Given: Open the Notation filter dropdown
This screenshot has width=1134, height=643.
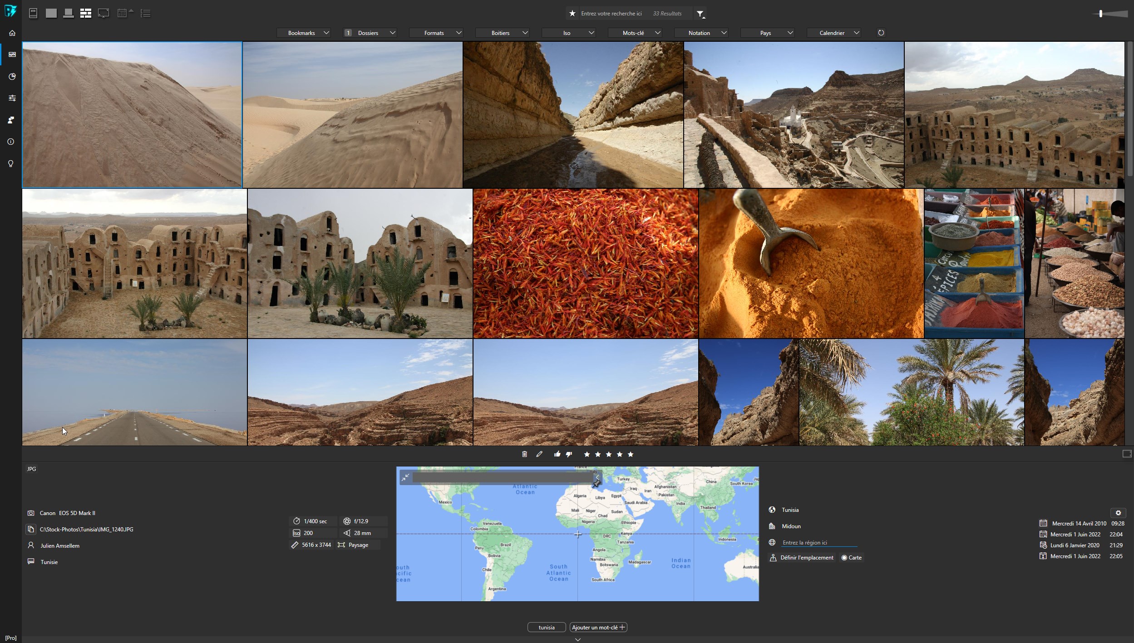Looking at the screenshot, I should pyautogui.click(x=701, y=33).
